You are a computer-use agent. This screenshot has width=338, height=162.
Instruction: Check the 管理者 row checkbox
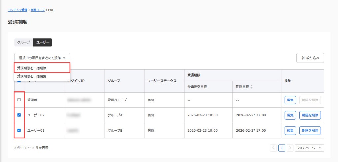pyautogui.click(x=19, y=100)
